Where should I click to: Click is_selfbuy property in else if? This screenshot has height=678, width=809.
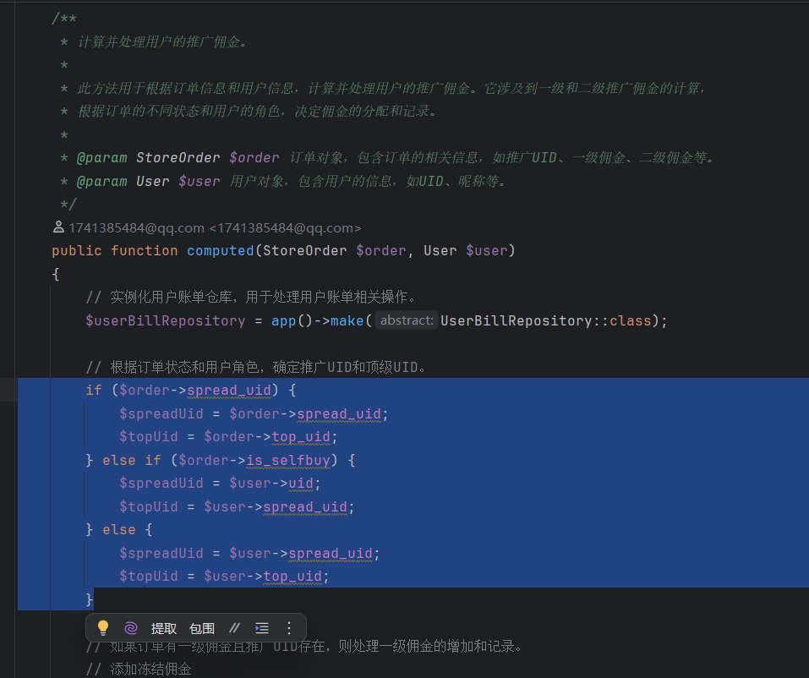pyautogui.click(x=288, y=460)
